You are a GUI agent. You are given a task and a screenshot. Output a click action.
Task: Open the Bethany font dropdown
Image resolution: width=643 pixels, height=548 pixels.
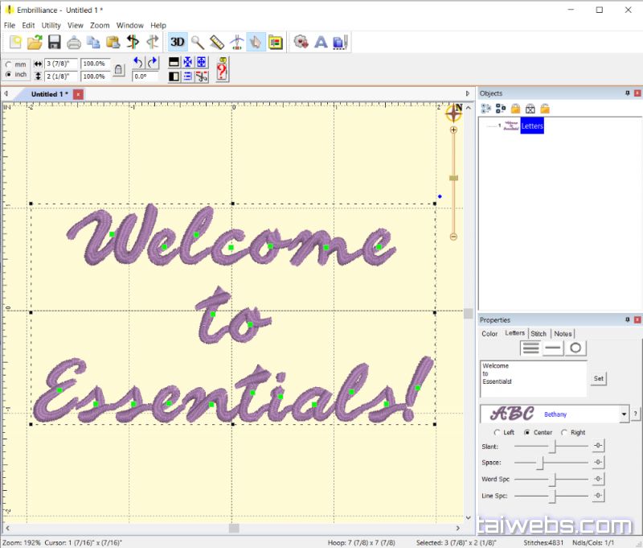(624, 414)
